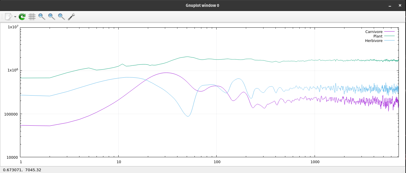
Task: Click the mouse coordinates in status bar
Action: pos(22,170)
